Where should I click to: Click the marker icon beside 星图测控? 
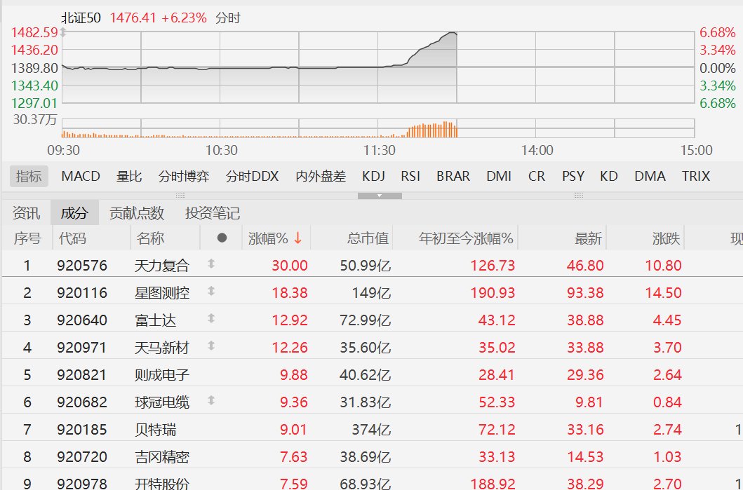click(210, 291)
